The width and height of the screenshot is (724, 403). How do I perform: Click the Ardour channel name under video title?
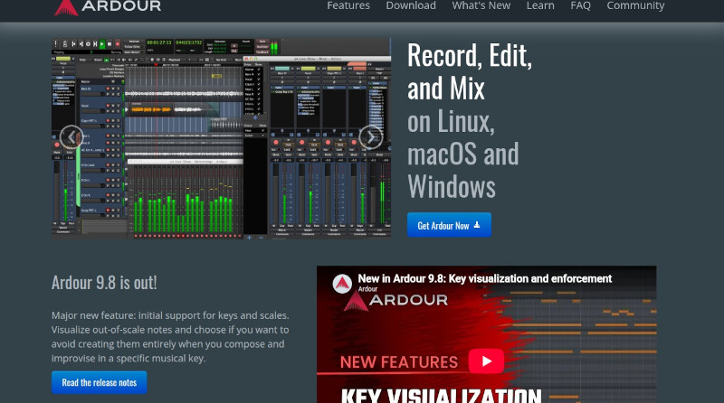click(367, 289)
